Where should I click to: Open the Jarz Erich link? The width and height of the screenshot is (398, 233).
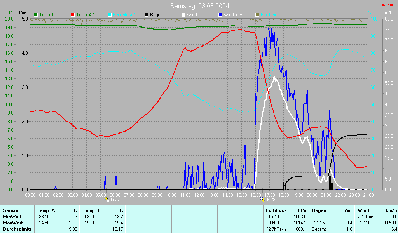(x=388, y=5)
